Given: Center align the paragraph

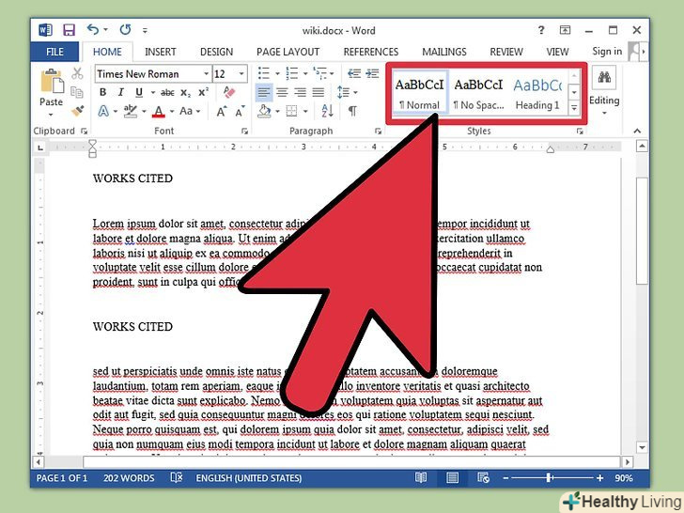Looking at the screenshot, I should pyautogui.click(x=282, y=92).
